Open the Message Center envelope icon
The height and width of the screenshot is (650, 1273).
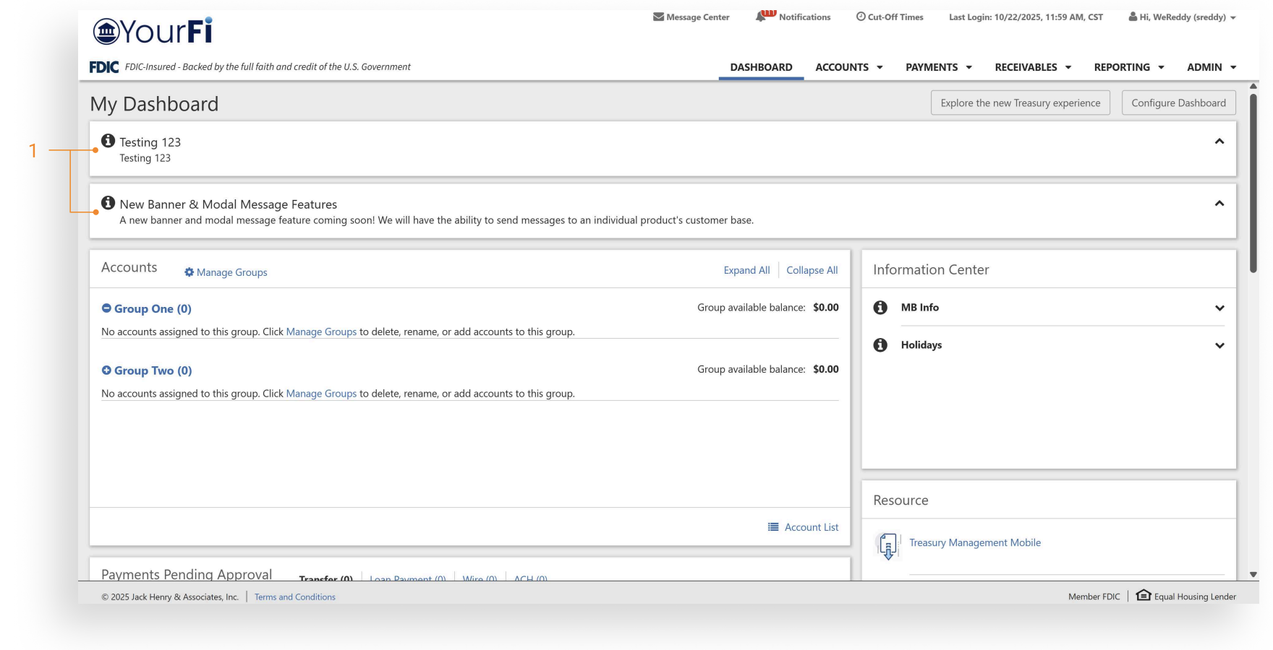[x=658, y=17]
